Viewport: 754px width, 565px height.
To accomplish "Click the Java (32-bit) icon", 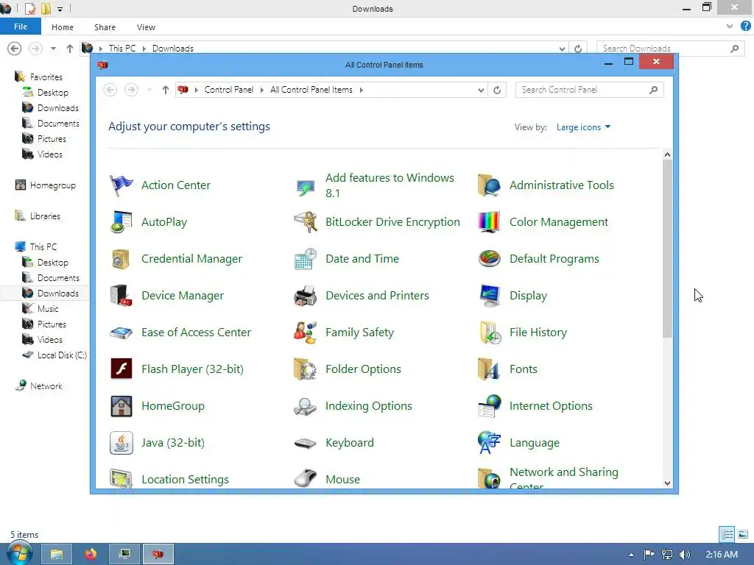I will point(121,442).
